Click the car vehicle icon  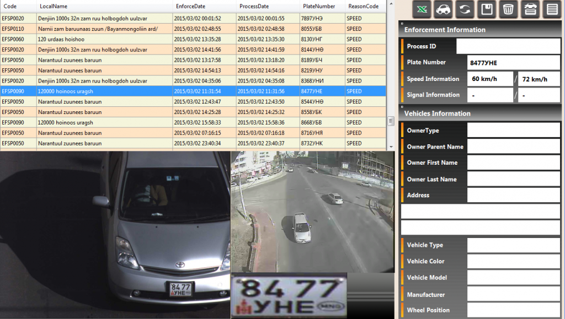[x=443, y=9]
